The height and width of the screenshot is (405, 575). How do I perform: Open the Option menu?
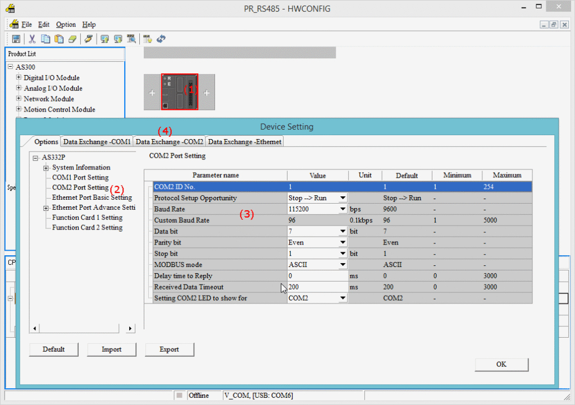[66, 24]
